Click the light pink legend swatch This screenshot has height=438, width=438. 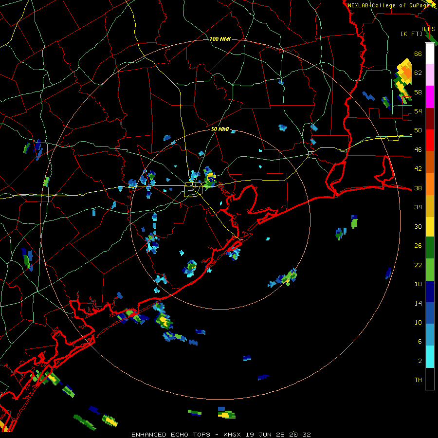[x=430, y=75]
